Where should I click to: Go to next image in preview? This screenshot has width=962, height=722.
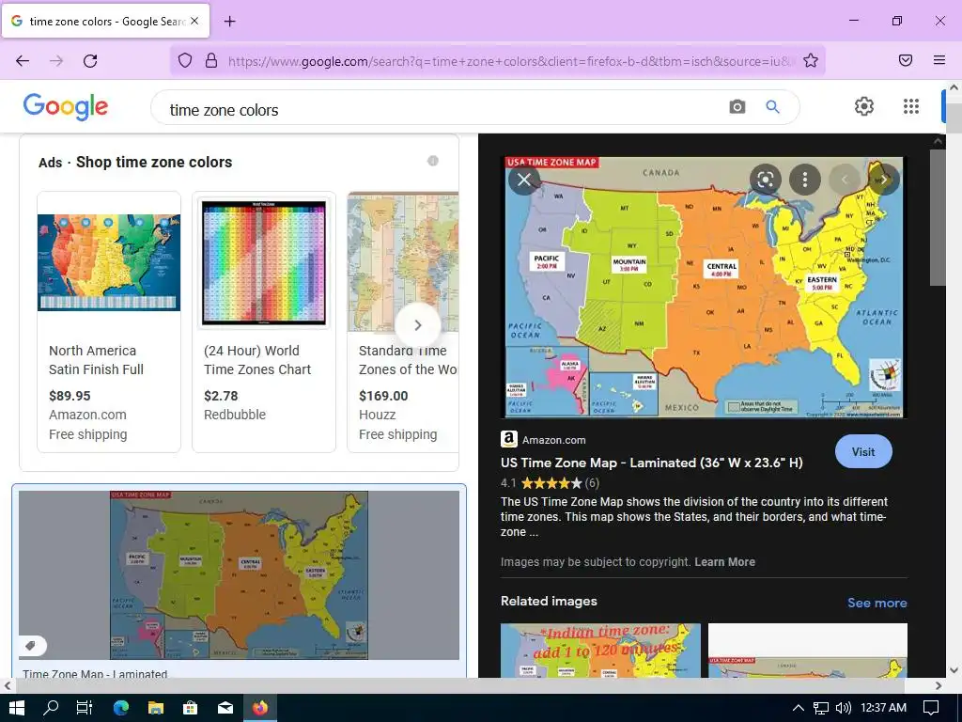[x=884, y=180]
